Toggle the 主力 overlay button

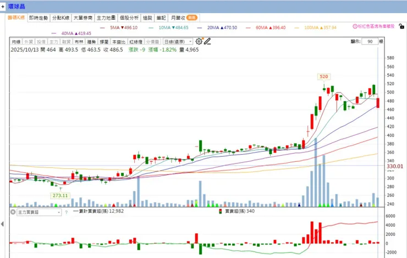coord(54,41)
